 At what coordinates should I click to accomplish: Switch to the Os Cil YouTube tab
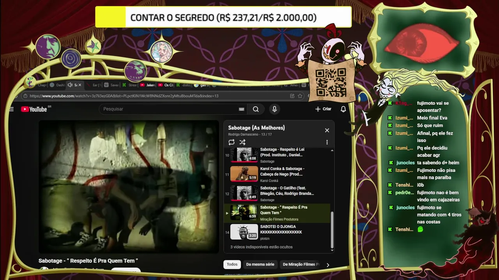click(166, 85)
